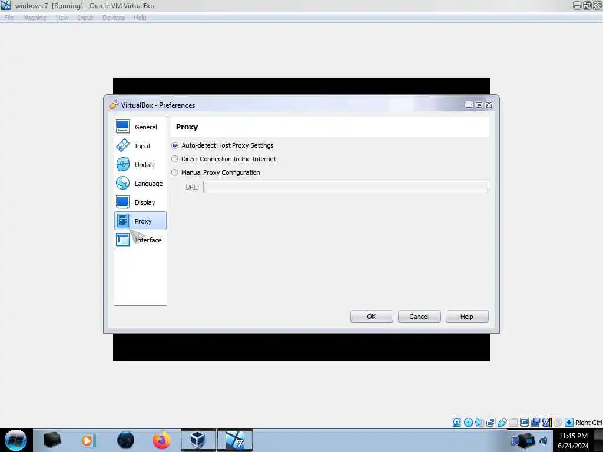Open the black box taskbar app

(x=52, y=440)
